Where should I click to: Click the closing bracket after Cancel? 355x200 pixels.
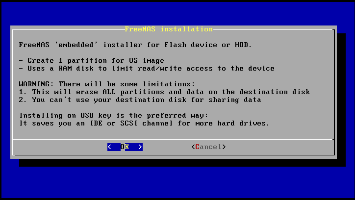(x=224, y=147)
